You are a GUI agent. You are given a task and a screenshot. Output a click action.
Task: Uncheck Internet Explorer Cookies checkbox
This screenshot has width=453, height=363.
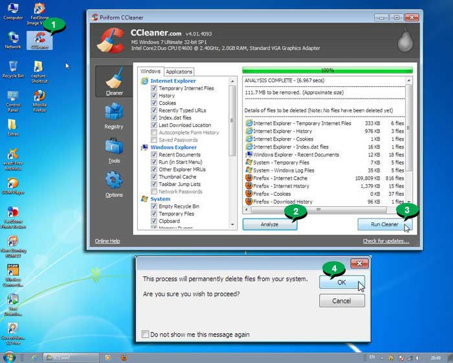coord(154,103)
